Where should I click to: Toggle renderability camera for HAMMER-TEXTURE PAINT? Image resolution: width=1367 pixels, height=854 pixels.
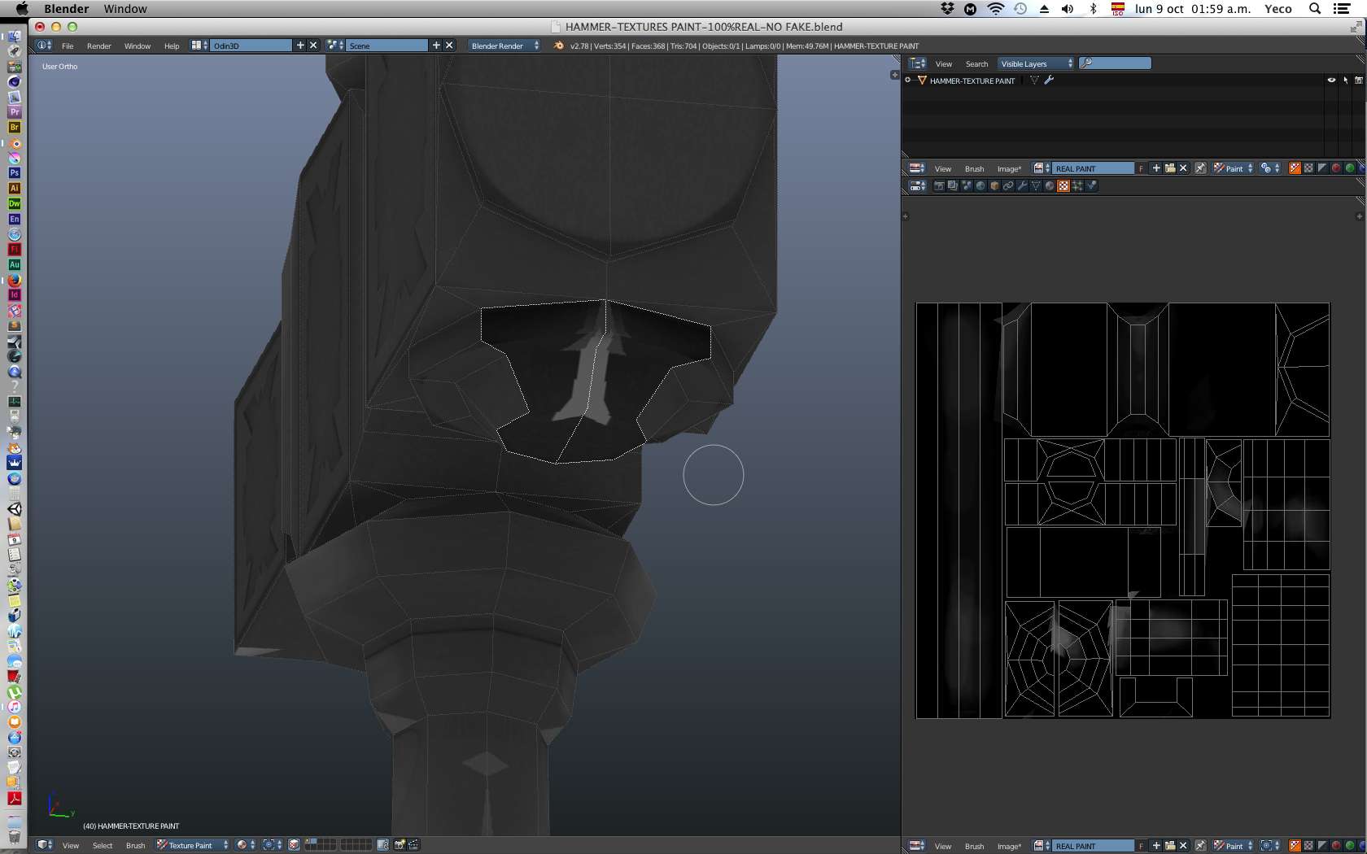click(x=1358, y=81)
